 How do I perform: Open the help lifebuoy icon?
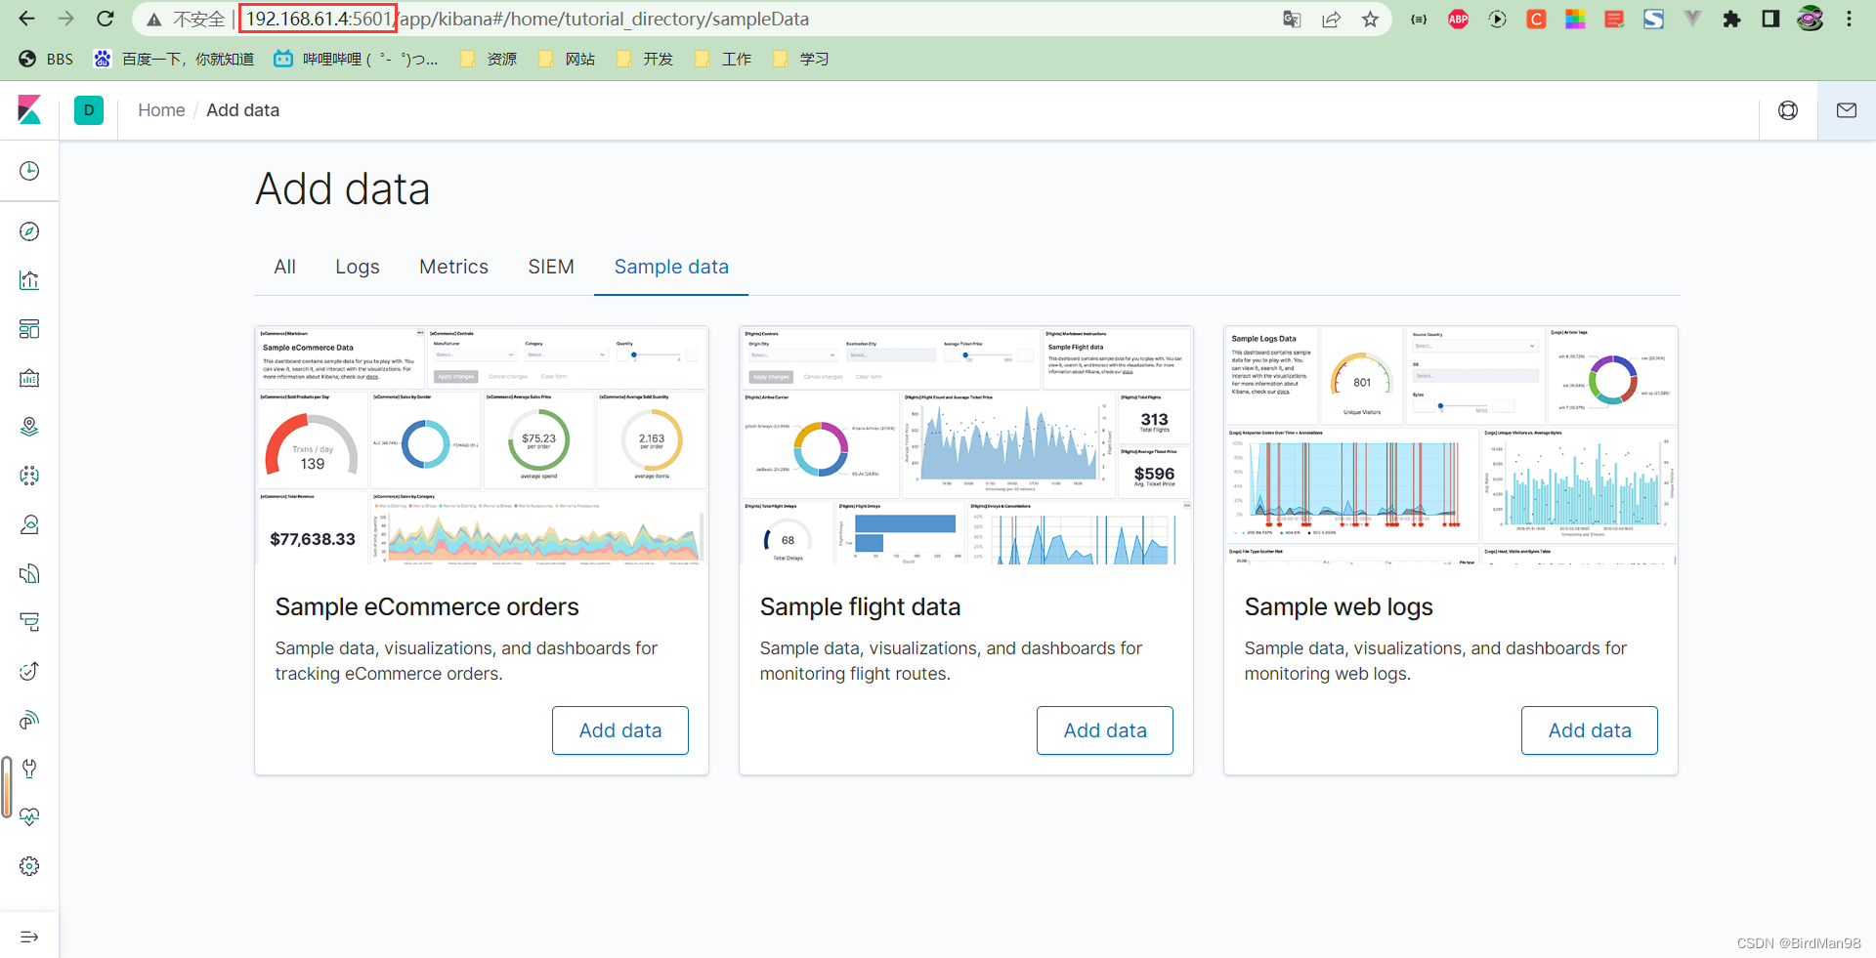tap(1788, 110)
